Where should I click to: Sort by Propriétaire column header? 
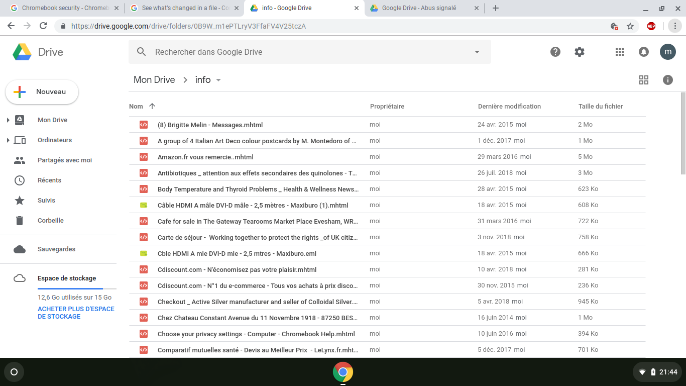[x=387, y=107]
